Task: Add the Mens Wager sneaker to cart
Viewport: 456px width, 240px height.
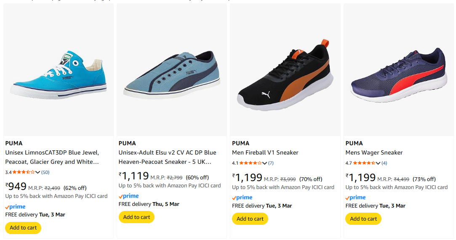Action: 363,219
